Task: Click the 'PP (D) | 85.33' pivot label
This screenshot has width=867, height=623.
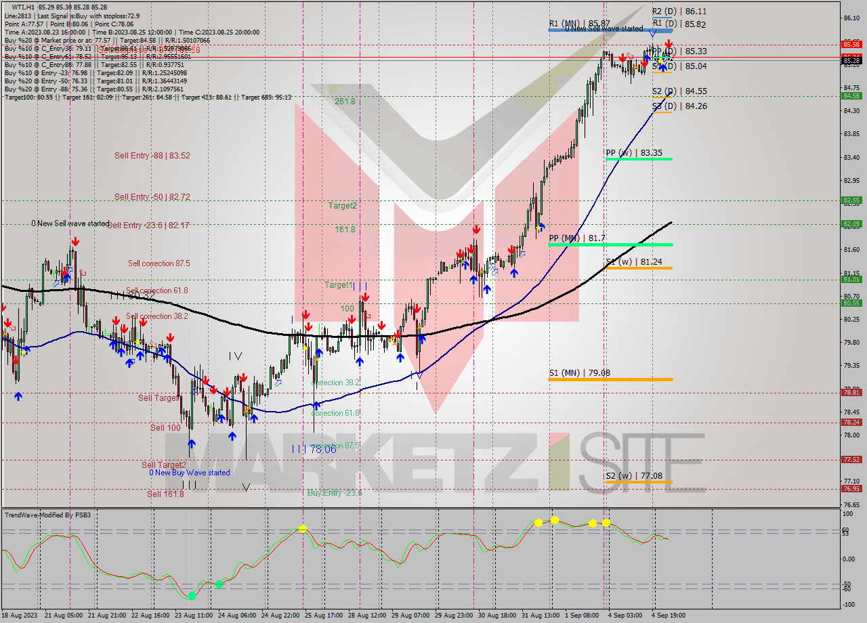Action: click(x=679, y=51)
